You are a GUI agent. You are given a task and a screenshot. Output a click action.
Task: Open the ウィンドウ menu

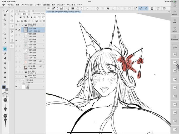71,5
